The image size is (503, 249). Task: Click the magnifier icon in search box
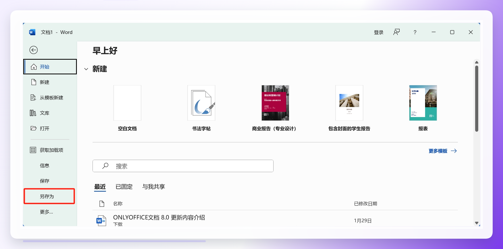point(105,166)
